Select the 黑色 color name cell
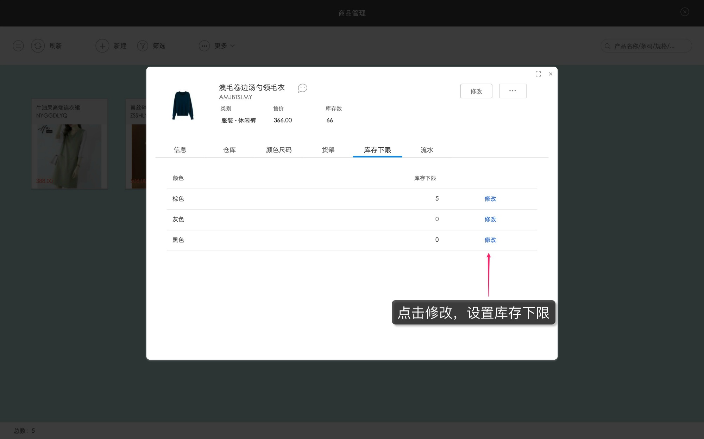Image resolution: width=704 pixels, height=439 pixels. click(x=178, y=240)
